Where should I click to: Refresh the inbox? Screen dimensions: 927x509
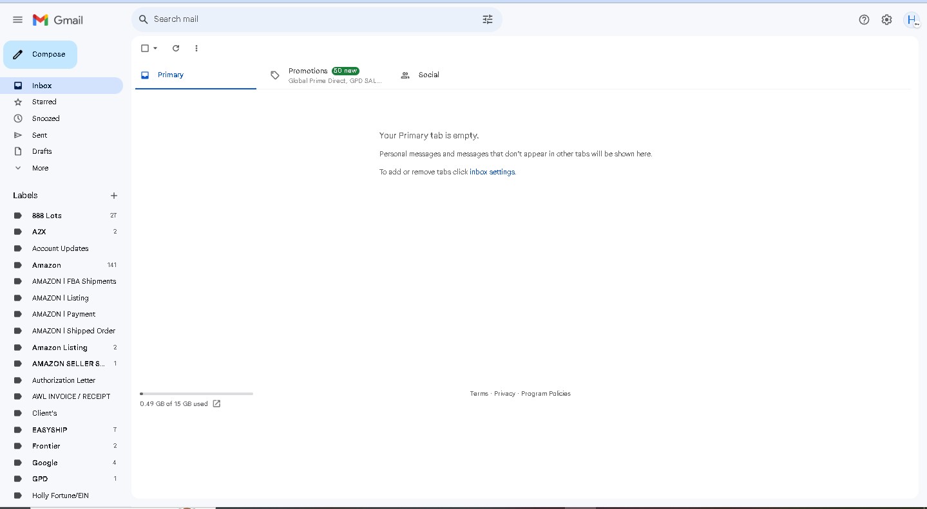[x=176, y=48]
